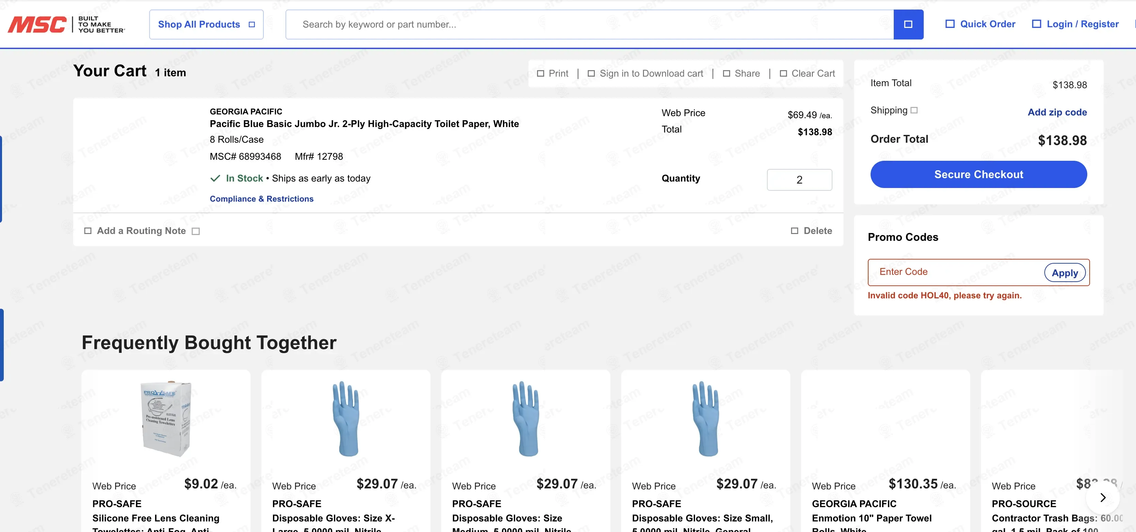Screen dimensions: 1136x532
Task: Click the In Stock checkmark status
Action: 236,178
